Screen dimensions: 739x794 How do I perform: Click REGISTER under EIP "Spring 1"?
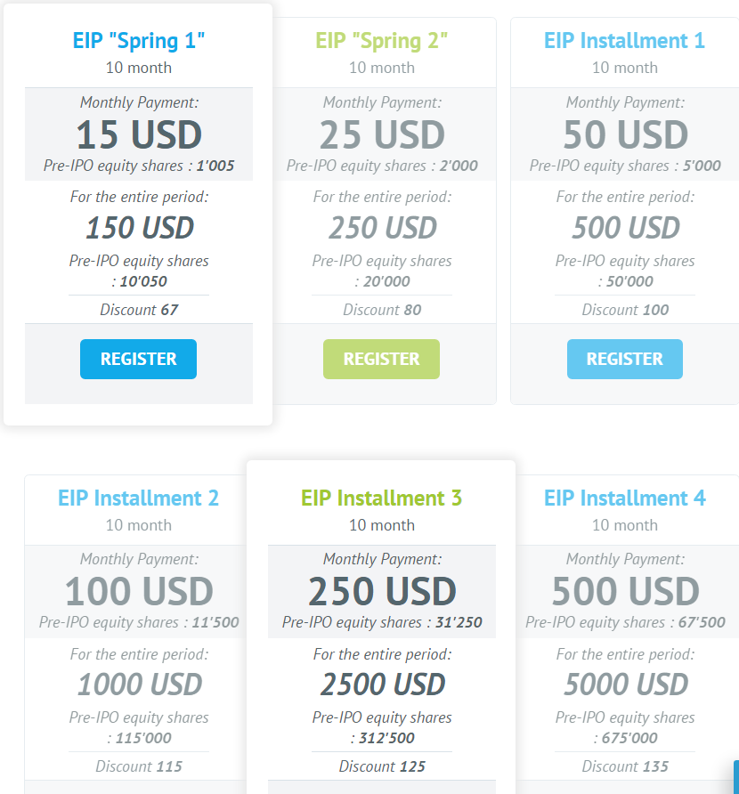pyautogui.click(x=138, y=359)
